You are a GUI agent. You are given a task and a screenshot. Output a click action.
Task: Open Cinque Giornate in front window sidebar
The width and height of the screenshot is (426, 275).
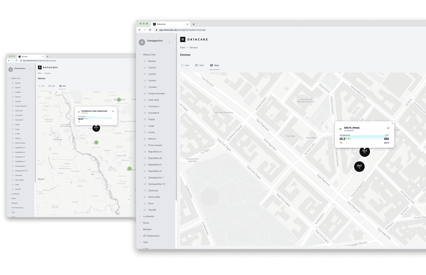click(x=156, y=94)
